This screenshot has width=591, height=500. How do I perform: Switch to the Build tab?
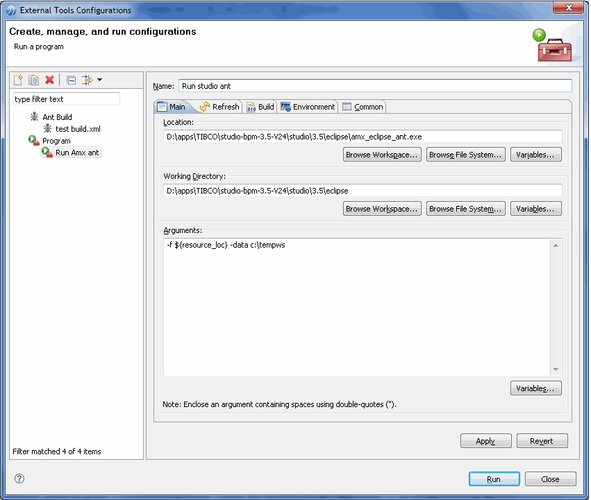pos(260,107)
